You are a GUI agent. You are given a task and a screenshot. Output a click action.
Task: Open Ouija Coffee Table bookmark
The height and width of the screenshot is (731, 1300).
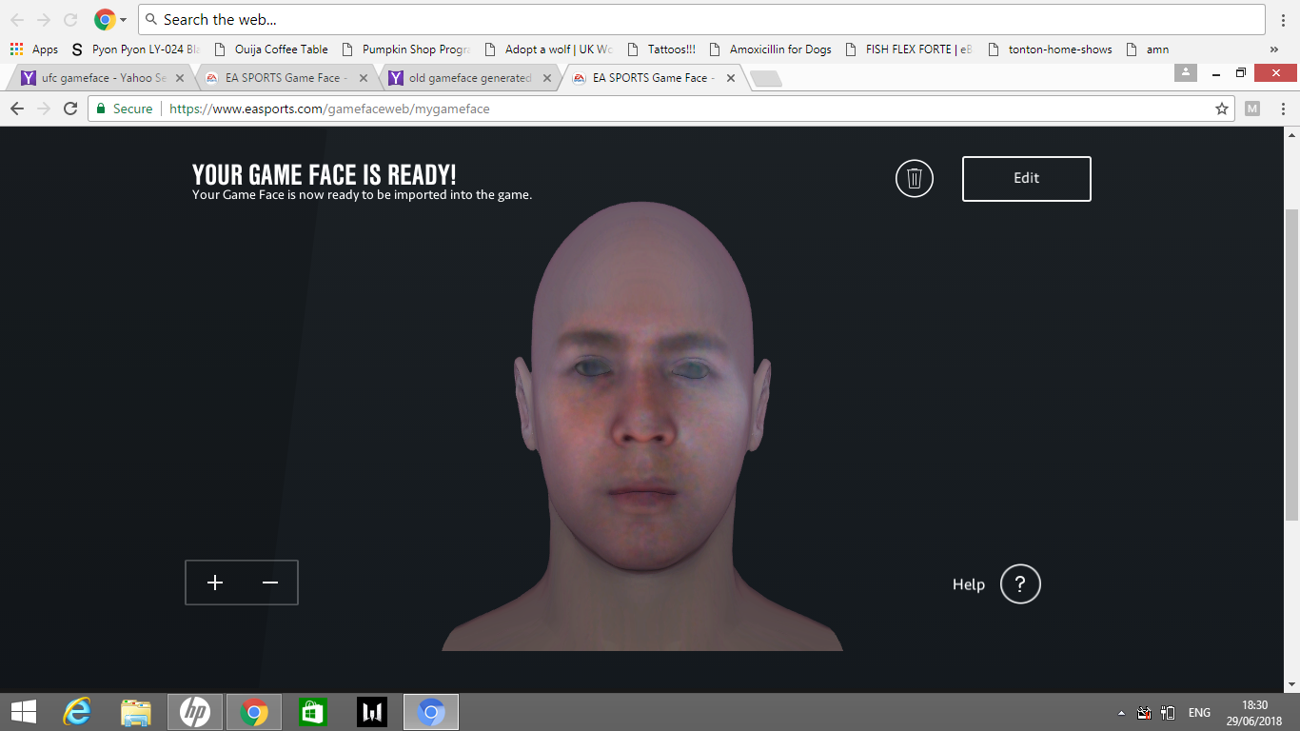tap(271, 49)
